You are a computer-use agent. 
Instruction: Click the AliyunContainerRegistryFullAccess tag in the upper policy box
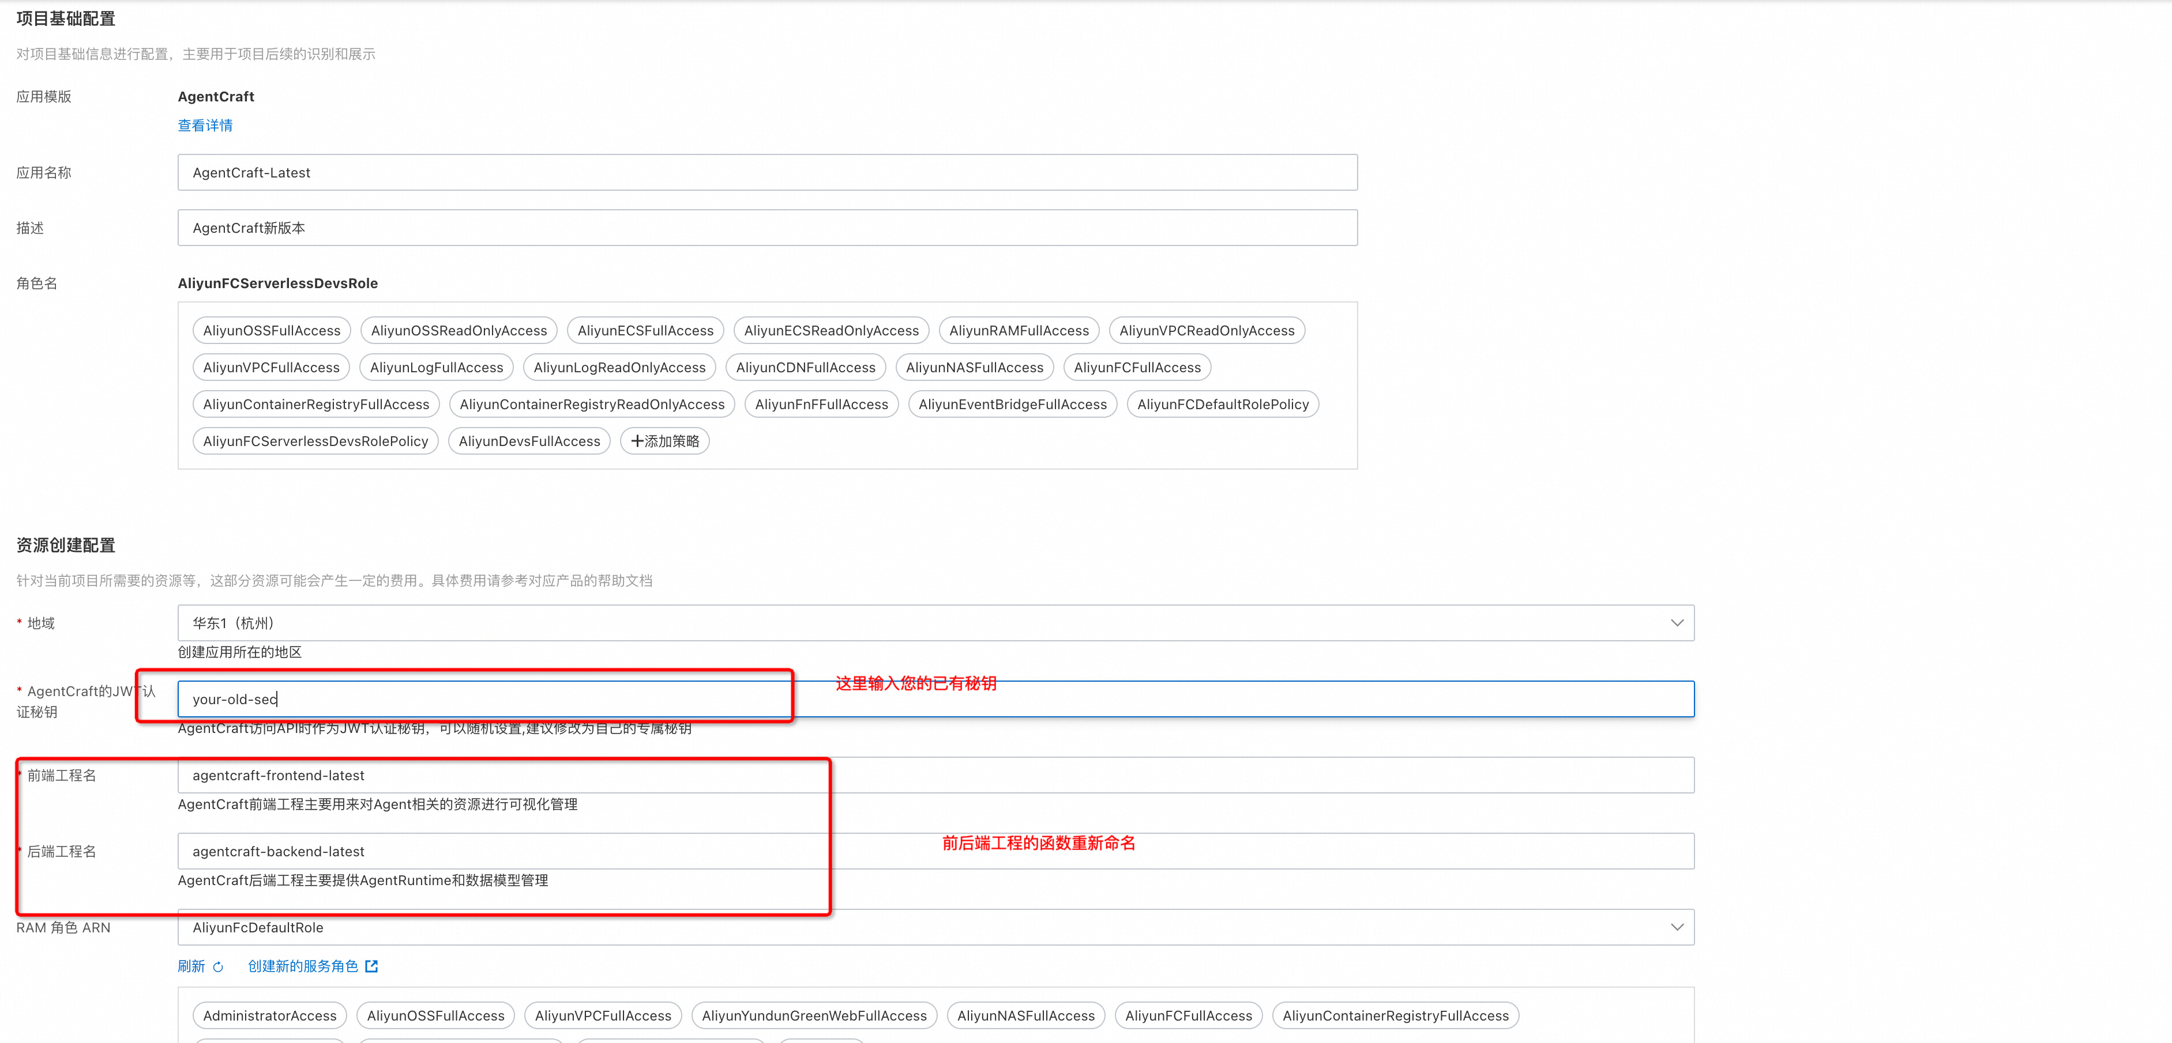[x=316, y=405]
